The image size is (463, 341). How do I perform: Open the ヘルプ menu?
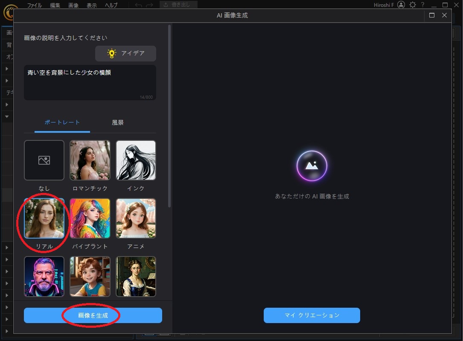111,5
